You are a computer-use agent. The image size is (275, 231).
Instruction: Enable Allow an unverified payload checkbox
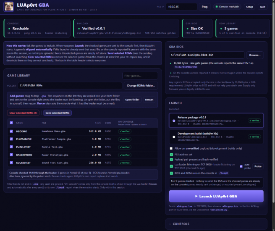pos(171,148)
